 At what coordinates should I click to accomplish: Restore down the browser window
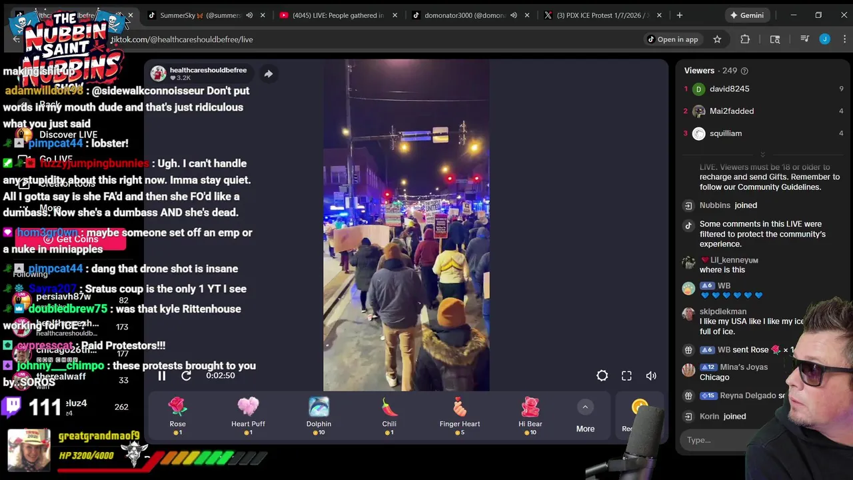(x=818, y=15)
